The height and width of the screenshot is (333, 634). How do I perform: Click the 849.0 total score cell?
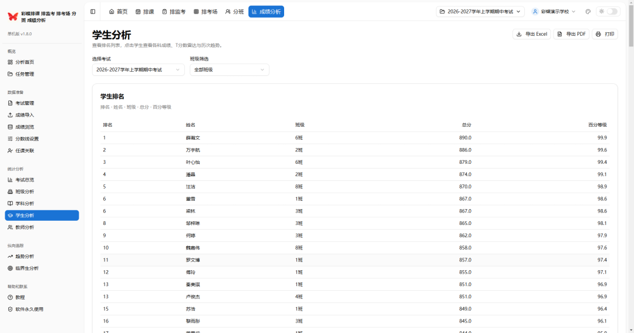tap(465, 309)
